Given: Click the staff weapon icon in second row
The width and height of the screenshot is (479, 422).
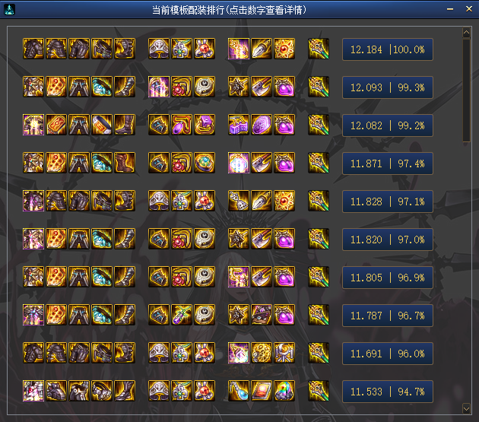Looking at the screenshot, I should pos(319,87).
